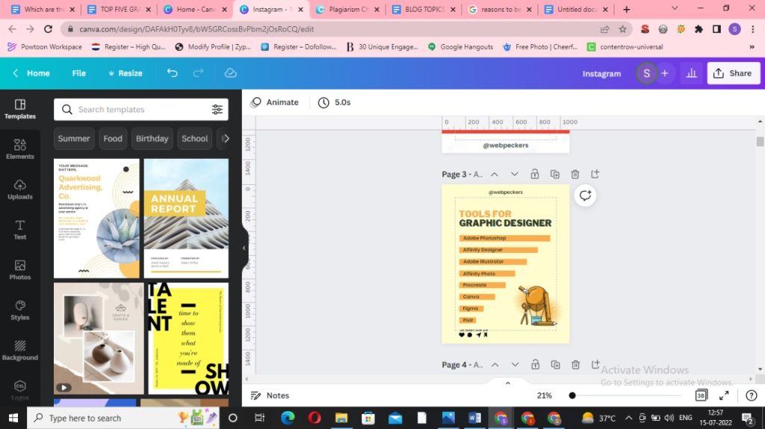This screenshot has width=765, height=429.
Task: Select the Annual Report template thumbnail
Action: (x=186, y=219)
